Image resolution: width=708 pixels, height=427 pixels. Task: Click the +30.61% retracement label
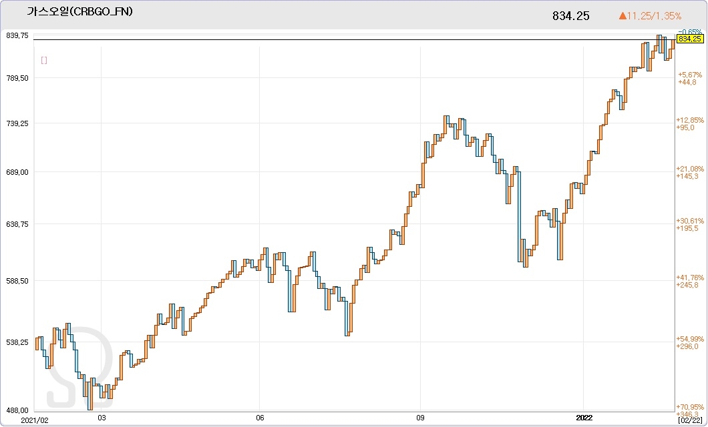pos(691,221)
